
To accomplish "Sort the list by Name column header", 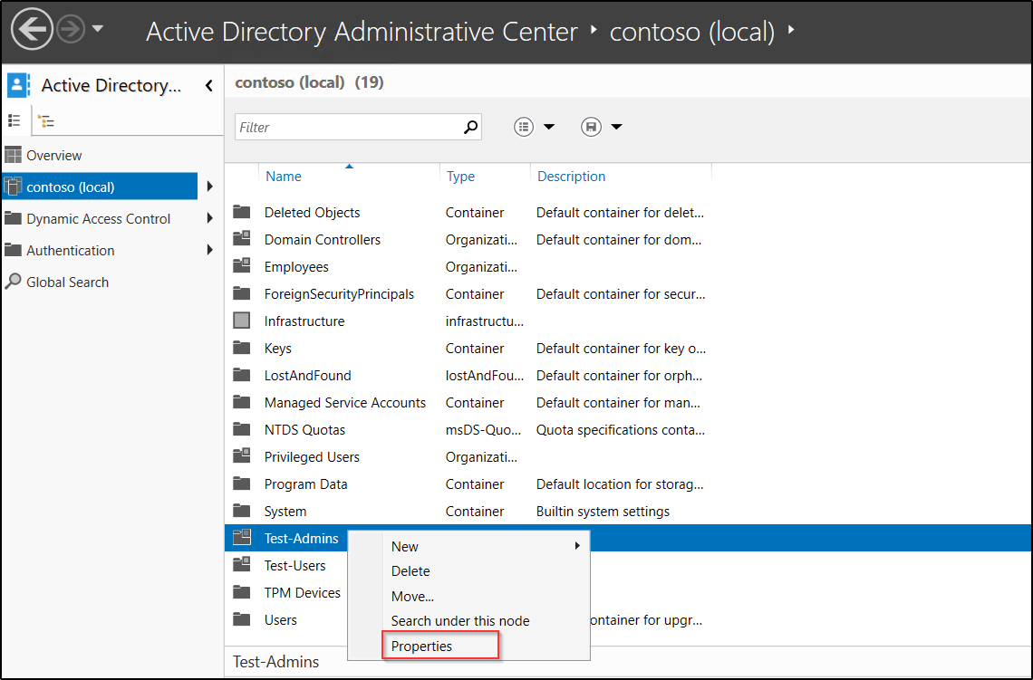I will [x=284, y=177].
